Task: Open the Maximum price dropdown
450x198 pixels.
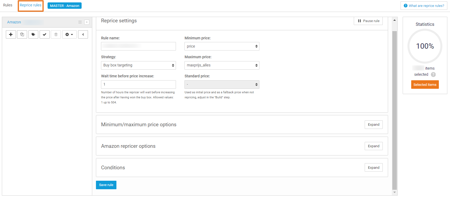Action: pos(222,65)
